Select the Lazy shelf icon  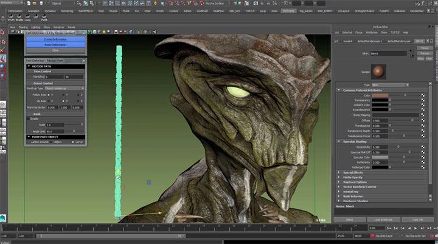(x=27, y=16)
